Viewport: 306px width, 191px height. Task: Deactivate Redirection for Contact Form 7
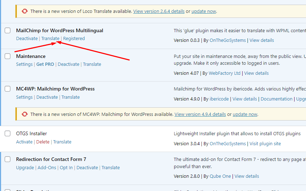click(87, 168)
